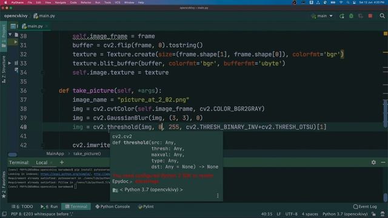Toggle the Z: Structure tool window
The height and width of the screenshot is (218, 388).
pos(4,70)
